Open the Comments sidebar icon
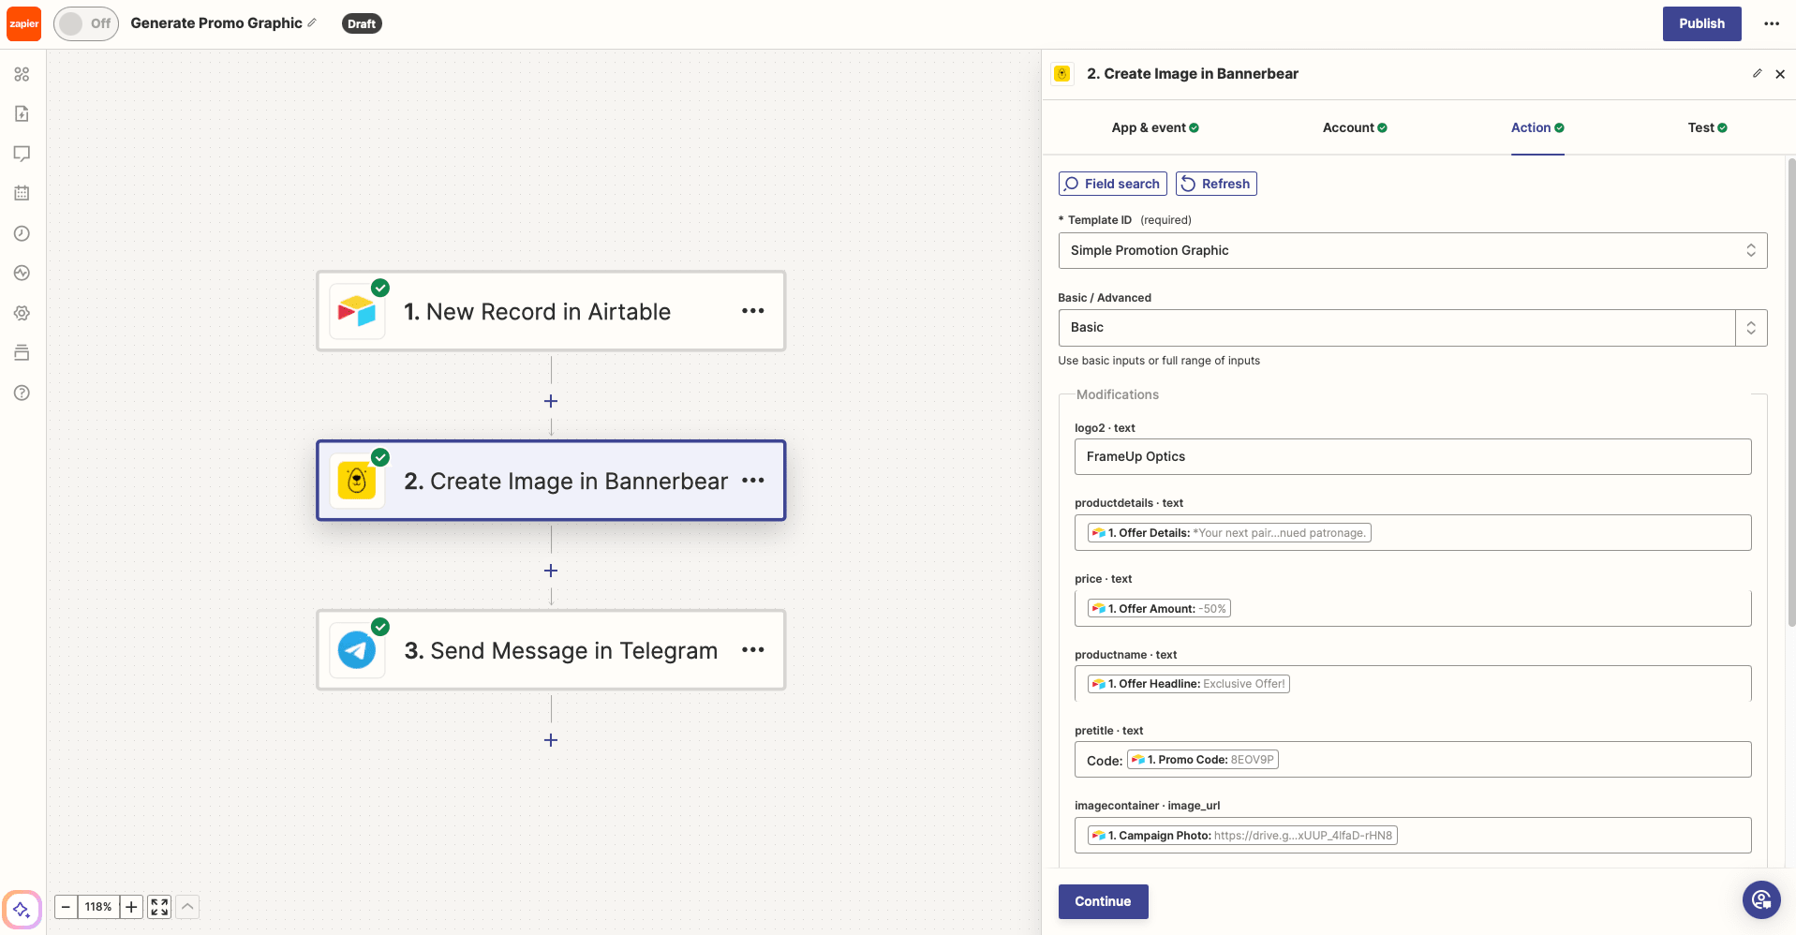This screenshot has height=935, width=1796. pyautogui.click(x=22, y=153)
